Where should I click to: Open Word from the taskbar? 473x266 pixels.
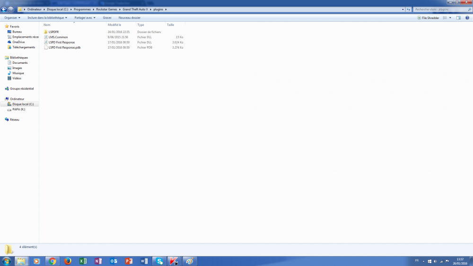pyautogui.click(x=144, y=261)
